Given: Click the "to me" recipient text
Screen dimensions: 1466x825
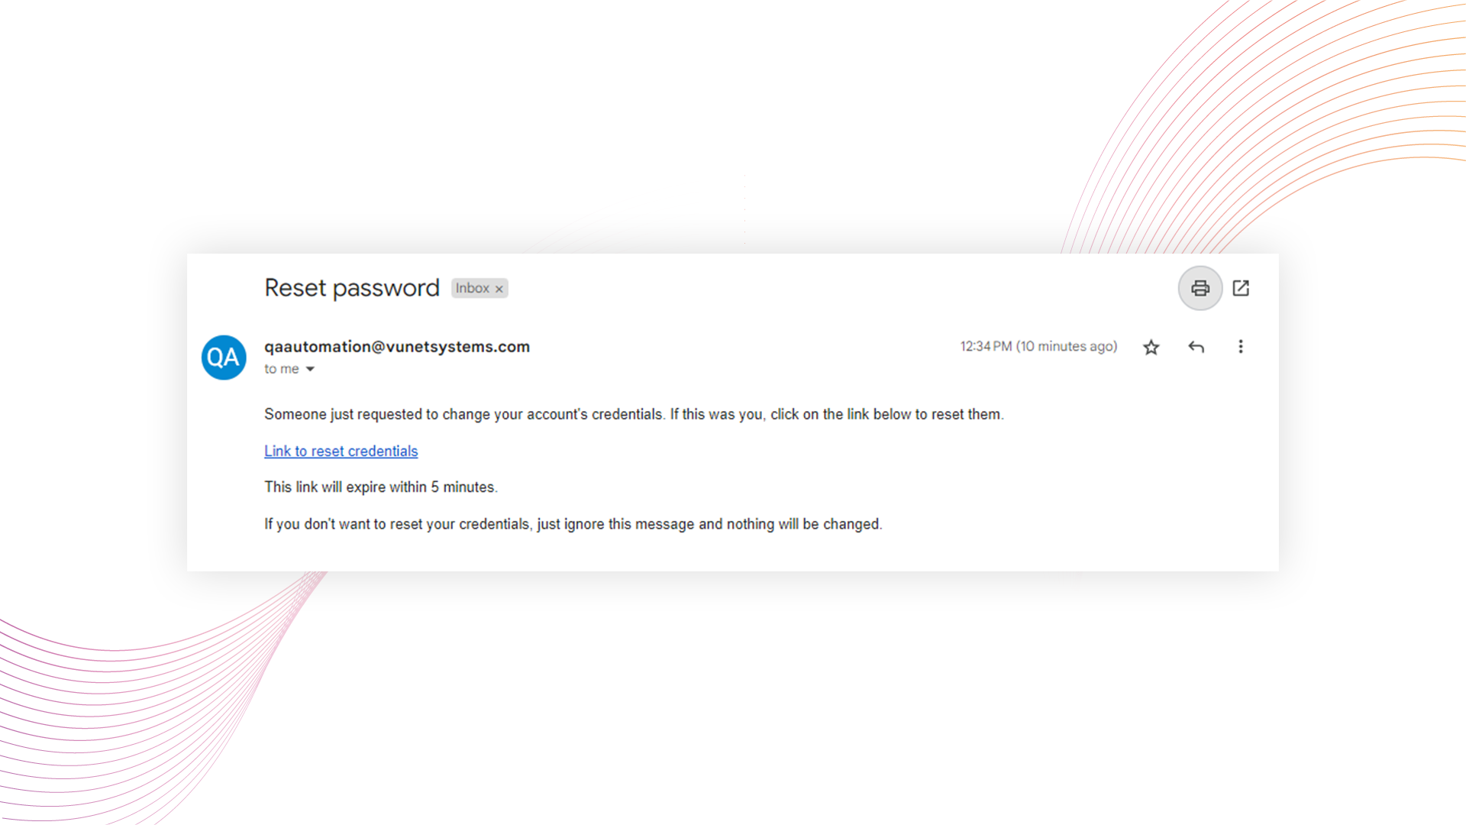Looking at the screenshot, I should [281, 369].
